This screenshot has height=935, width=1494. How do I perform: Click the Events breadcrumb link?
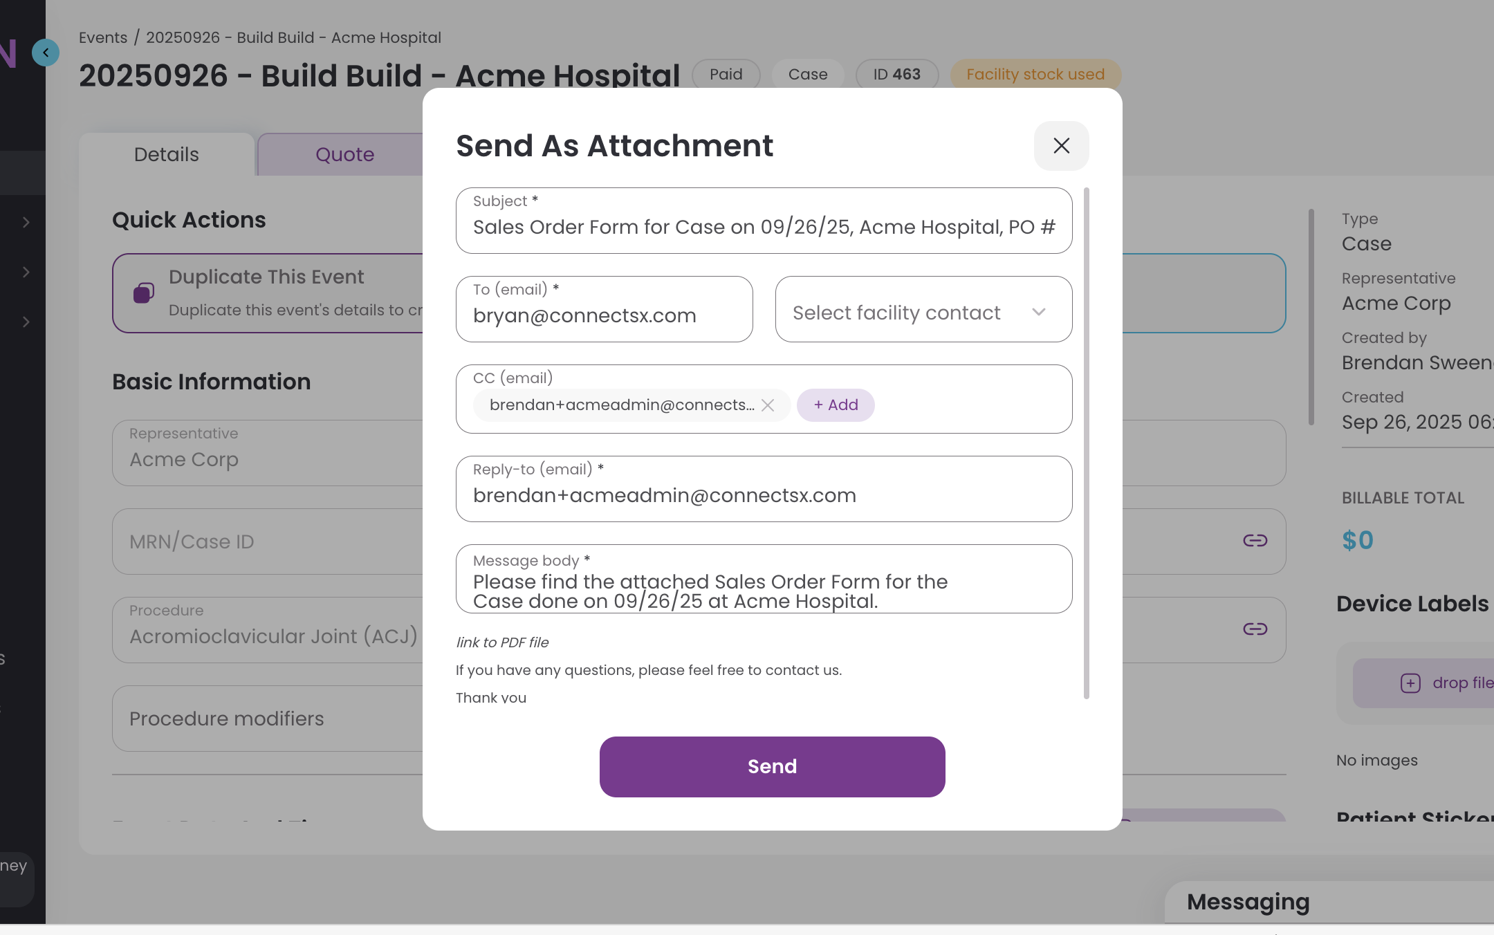point(103,37)
